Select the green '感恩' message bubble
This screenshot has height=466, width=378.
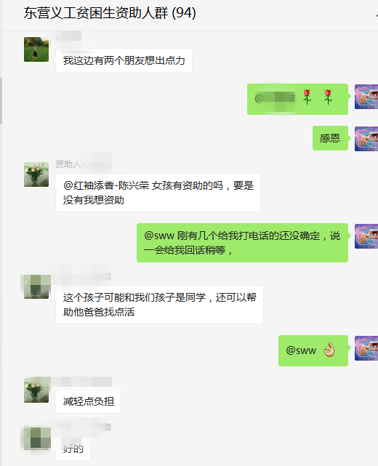click(x=330, y=138)
